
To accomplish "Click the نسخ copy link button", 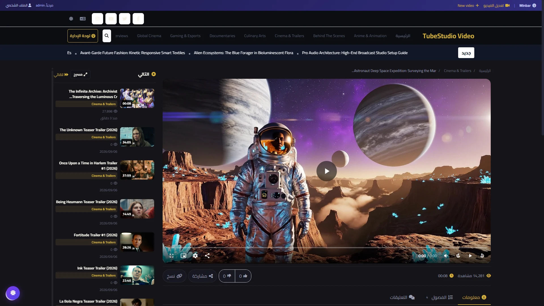I will [174, 276].
